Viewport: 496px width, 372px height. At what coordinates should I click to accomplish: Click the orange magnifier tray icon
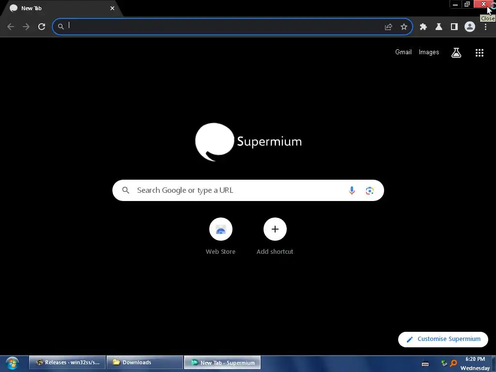[453, 363]
